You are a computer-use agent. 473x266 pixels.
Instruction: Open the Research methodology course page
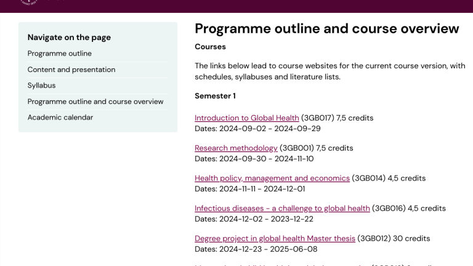click(x=236, y=148)
